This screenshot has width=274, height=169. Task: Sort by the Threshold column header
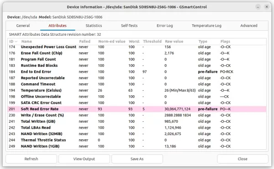[152, 42]
